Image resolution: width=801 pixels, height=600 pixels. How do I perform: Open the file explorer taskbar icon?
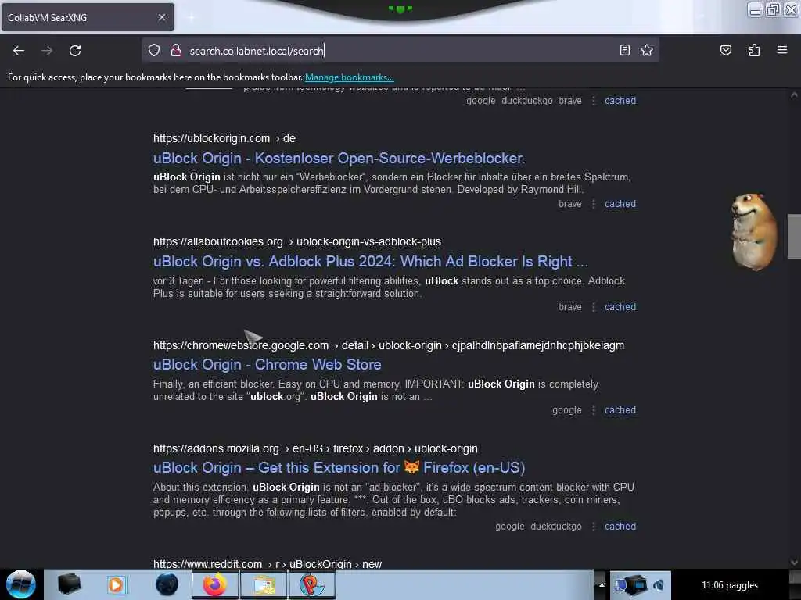(264, 584)
